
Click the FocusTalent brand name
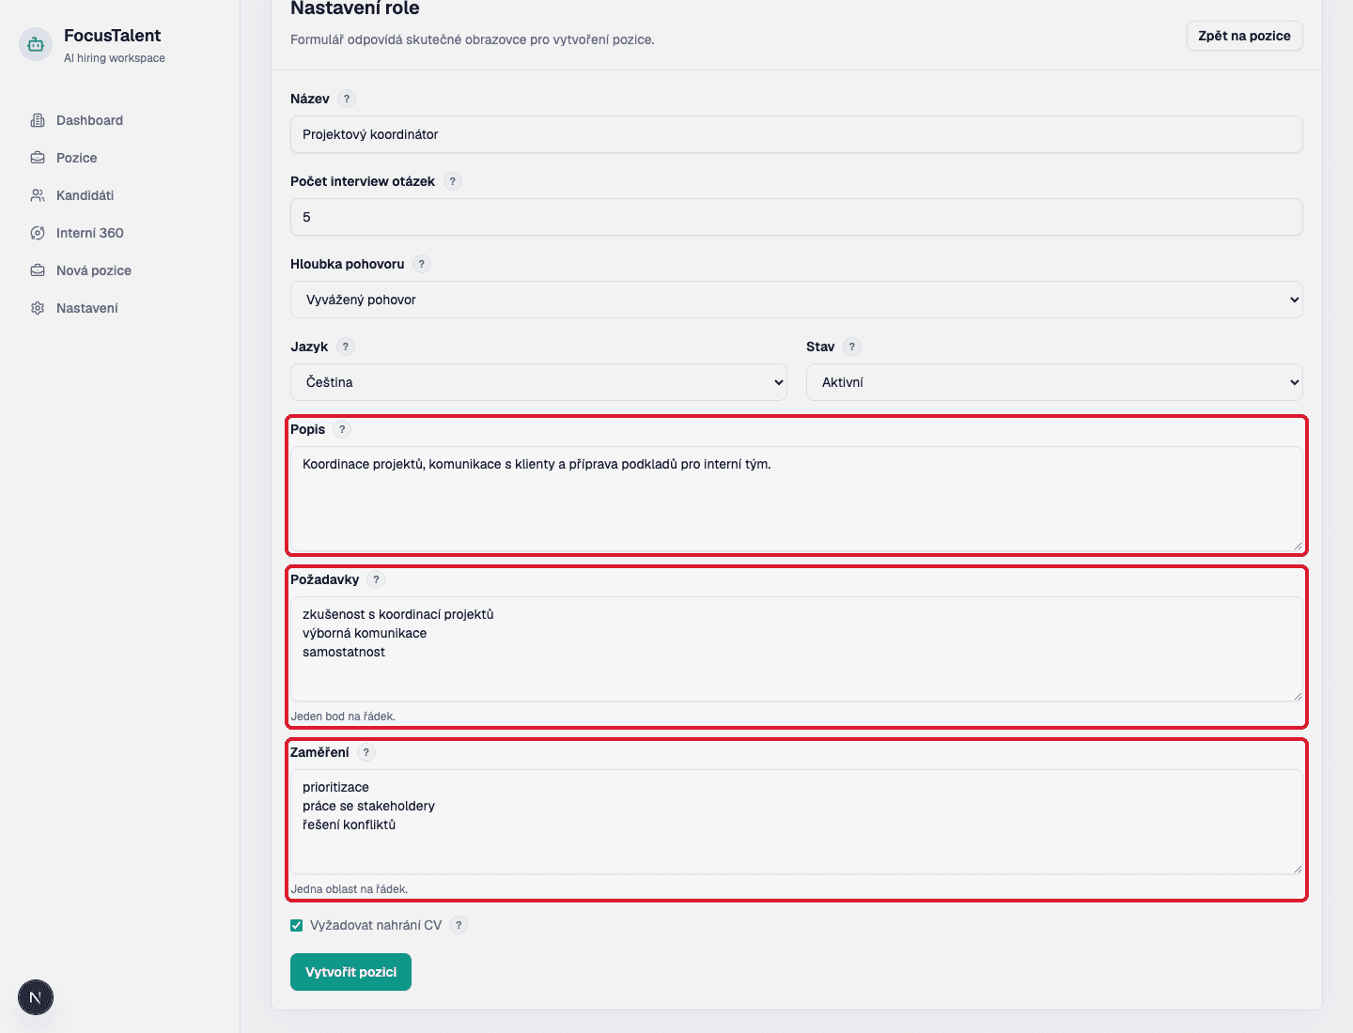tap(112, 36)
